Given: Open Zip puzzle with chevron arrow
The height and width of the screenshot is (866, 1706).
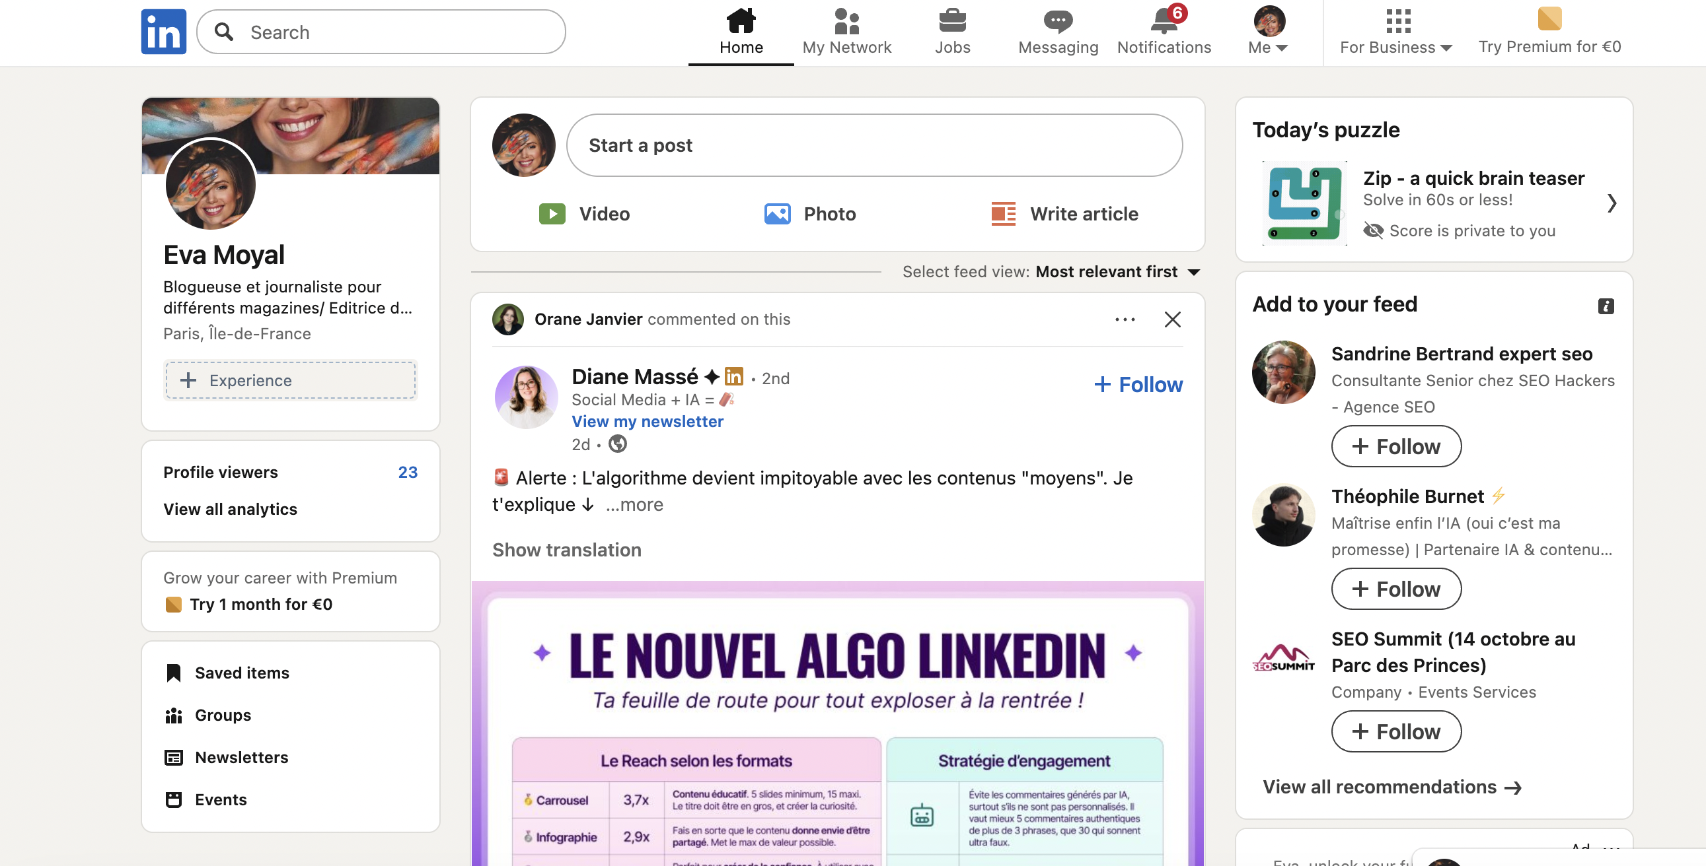Looking at the screenshot, I should pyautogui.click(x=1612, y=203).
